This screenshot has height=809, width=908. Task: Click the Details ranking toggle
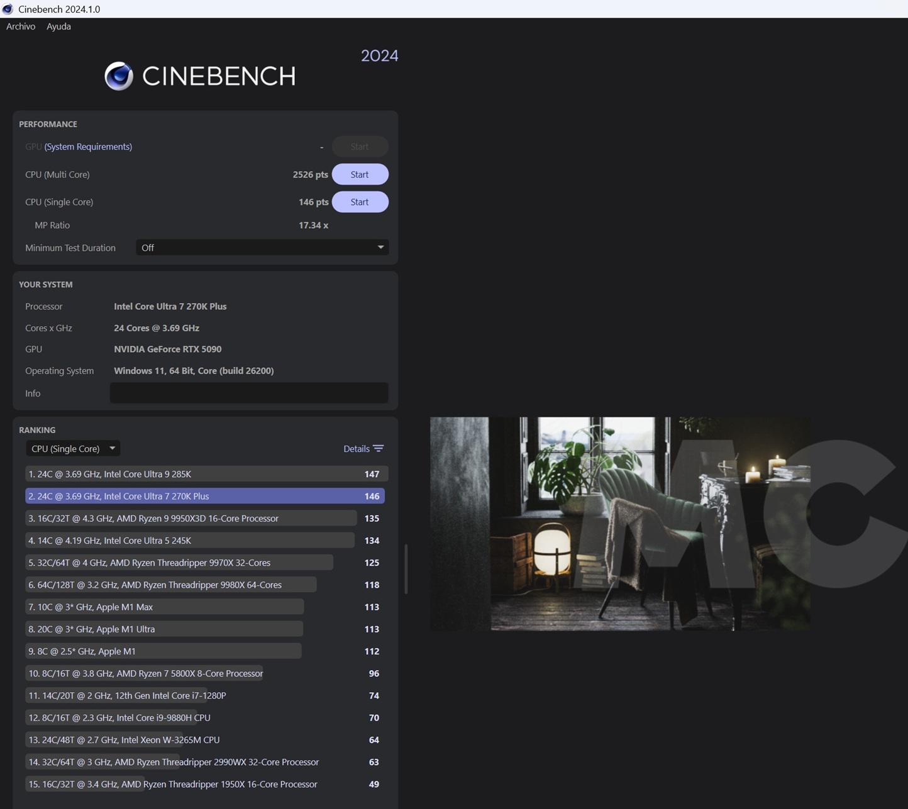pos(357,449)
